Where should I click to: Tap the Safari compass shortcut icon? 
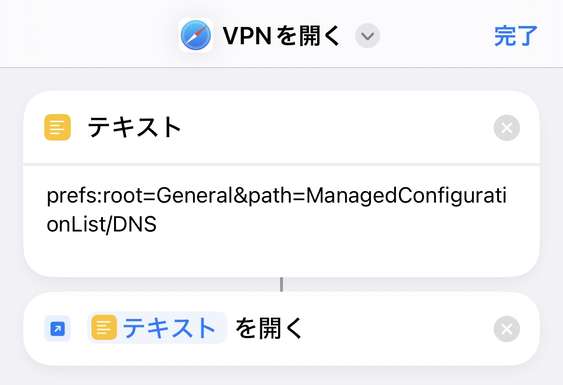pos(196,35)
